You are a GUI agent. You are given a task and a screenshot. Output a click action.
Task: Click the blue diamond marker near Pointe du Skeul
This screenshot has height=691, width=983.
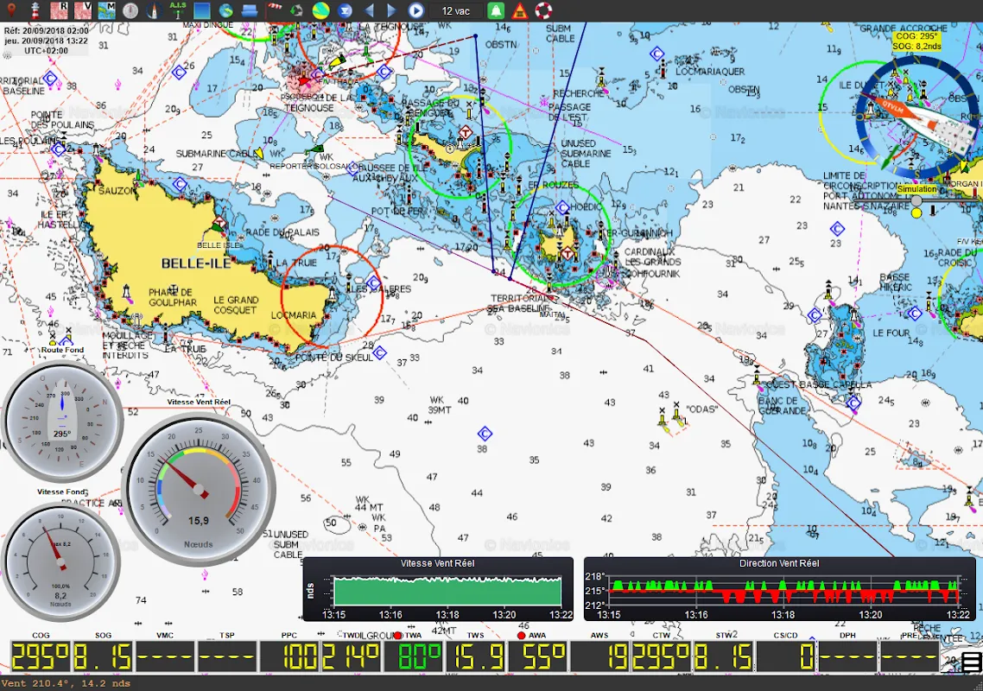[379, 353]
